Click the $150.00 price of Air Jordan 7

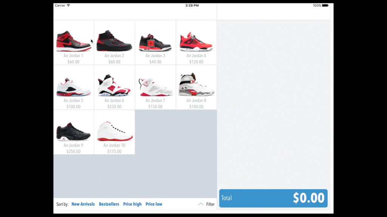(155, 107)
